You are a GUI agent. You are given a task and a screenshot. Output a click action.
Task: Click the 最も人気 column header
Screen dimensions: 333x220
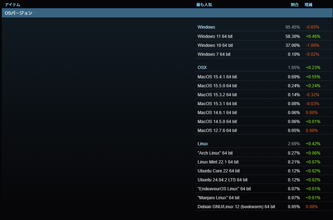point(204,5)
